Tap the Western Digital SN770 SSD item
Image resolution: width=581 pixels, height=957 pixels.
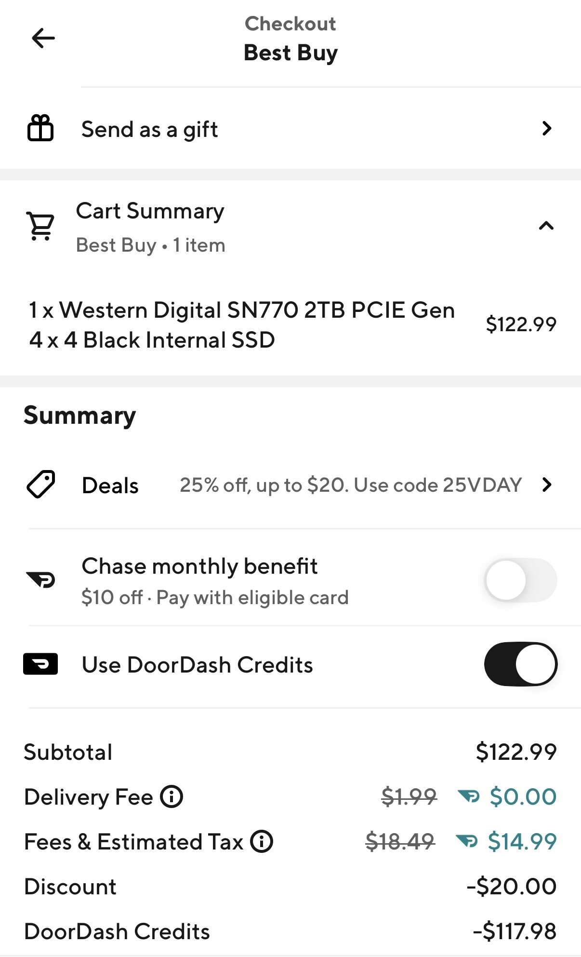pyautogui.click(x=242, y=324)
